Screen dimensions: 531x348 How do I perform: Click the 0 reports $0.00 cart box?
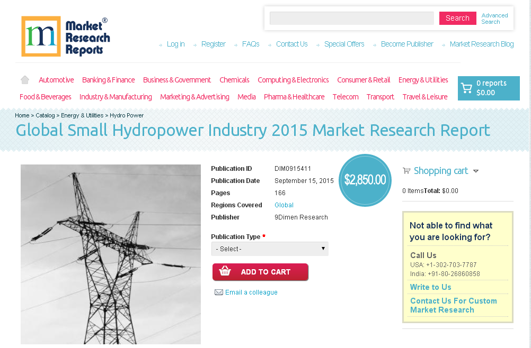tap(489, 88)
